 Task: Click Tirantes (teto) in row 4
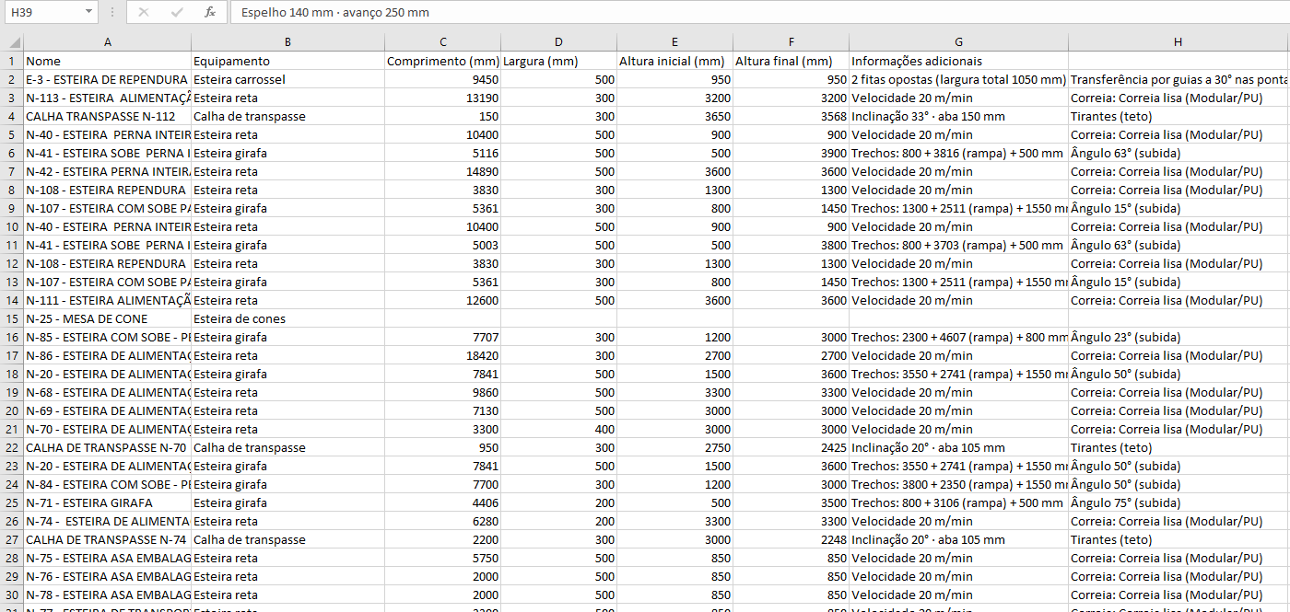tap(1179, 116)
